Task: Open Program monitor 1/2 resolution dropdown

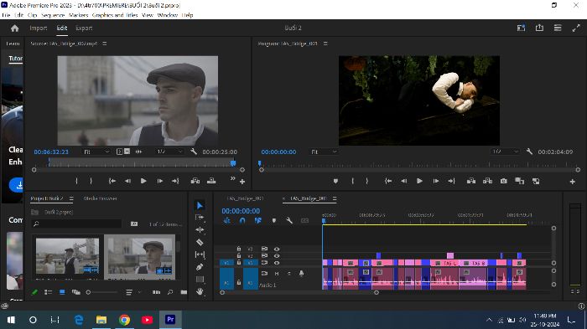Action: (505, 152)
